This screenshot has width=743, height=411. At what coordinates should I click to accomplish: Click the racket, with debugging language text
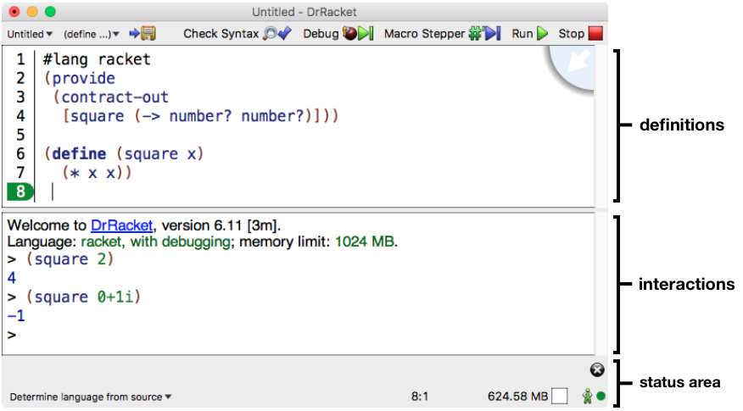156,242
